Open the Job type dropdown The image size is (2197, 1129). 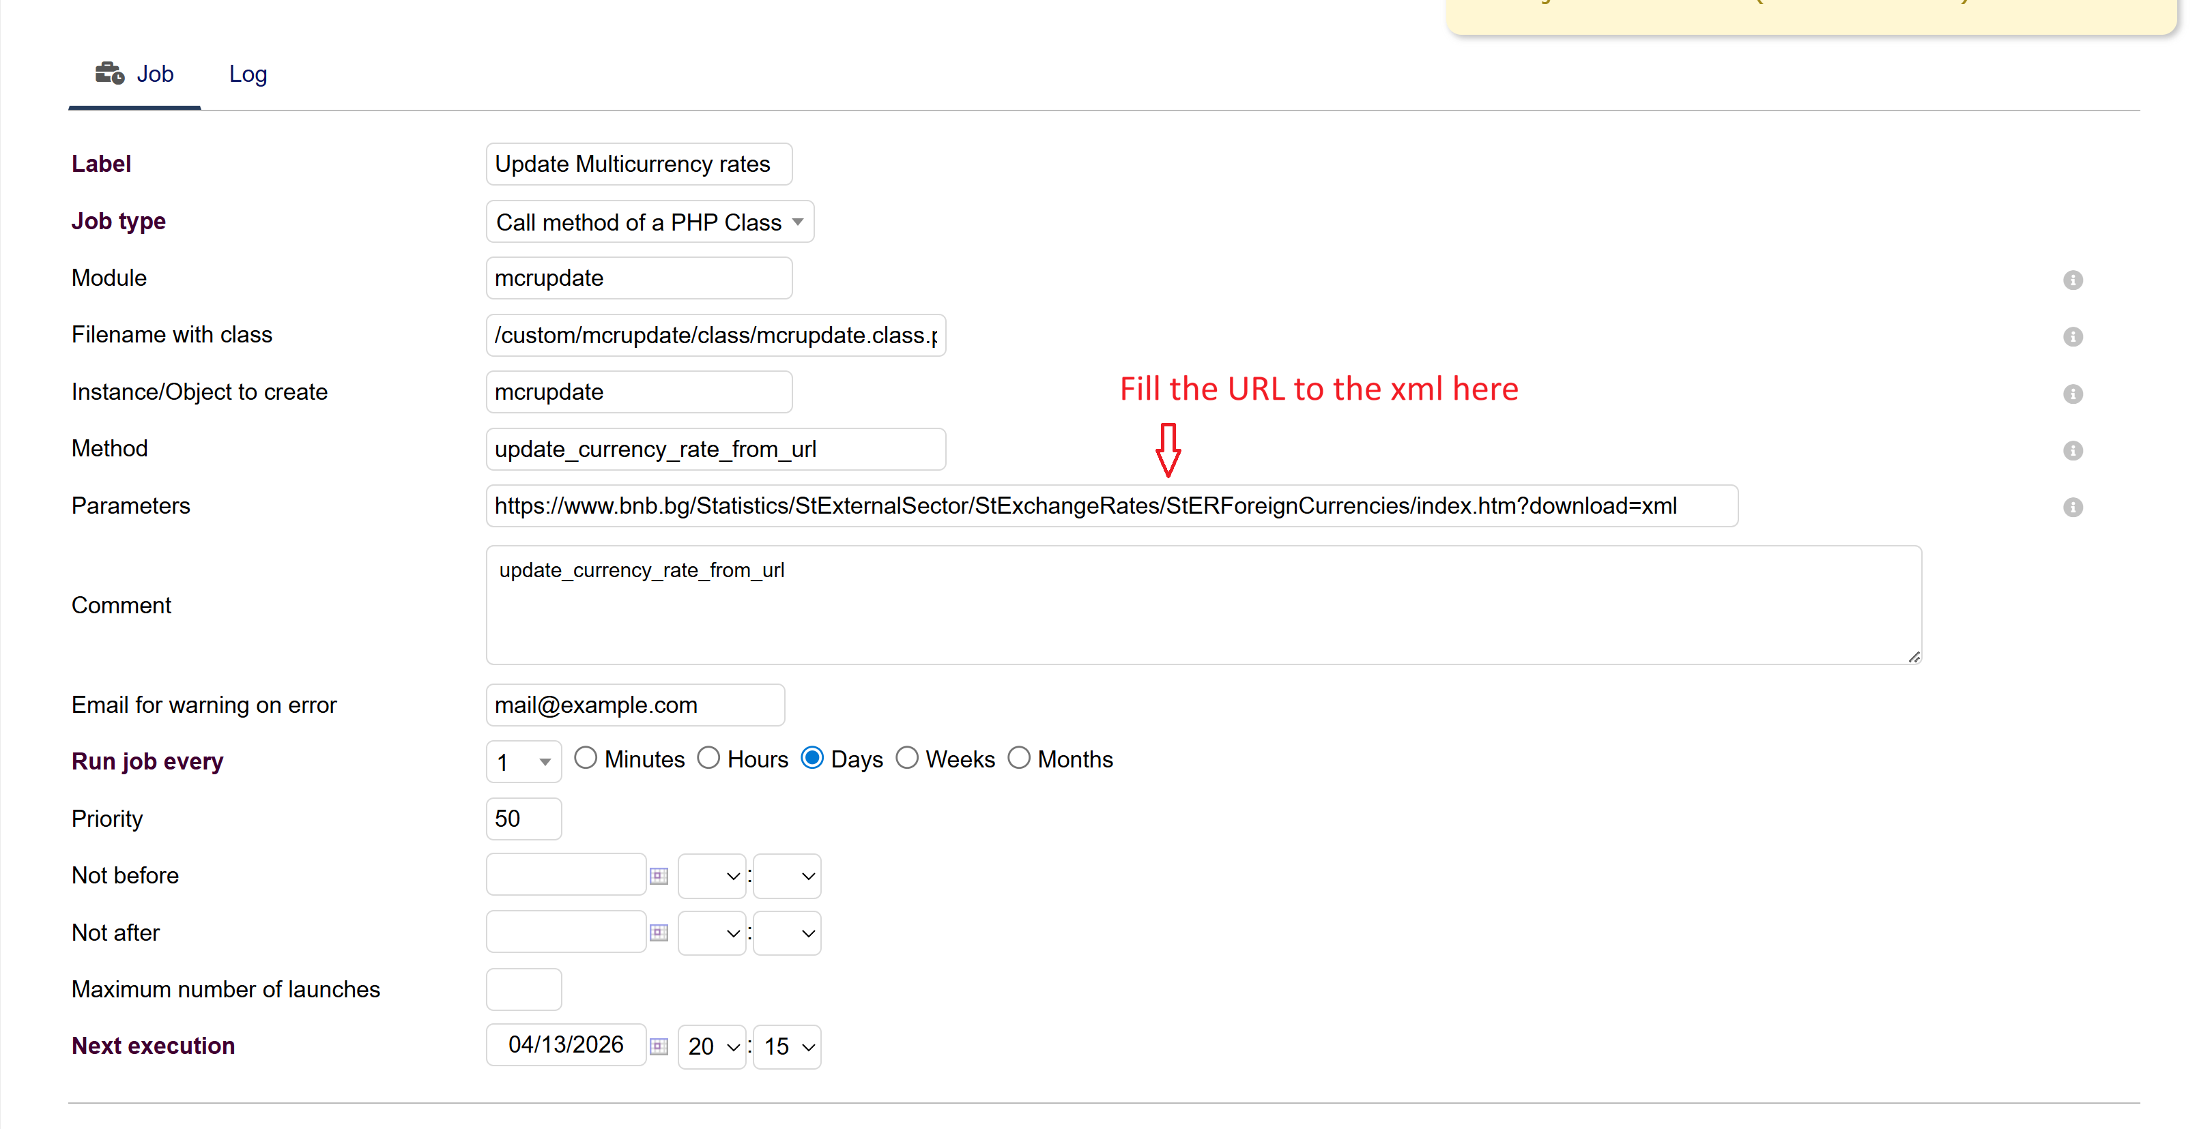[x=649, y=222]
